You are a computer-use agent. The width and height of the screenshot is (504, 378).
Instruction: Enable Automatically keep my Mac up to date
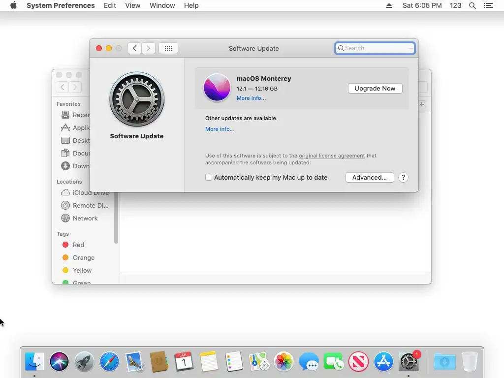[209, 177]
